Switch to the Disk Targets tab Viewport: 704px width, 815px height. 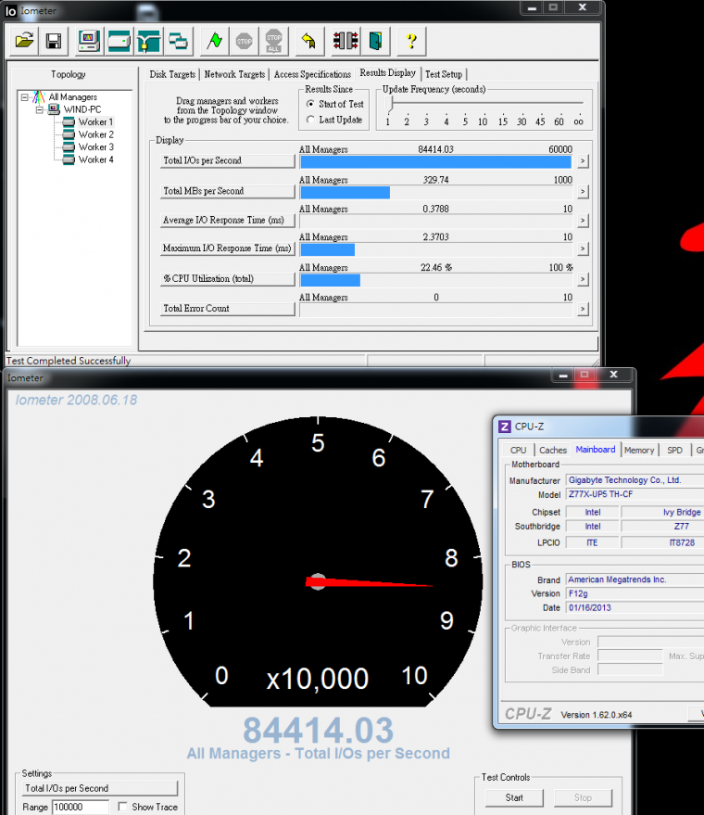click(172, 74)
